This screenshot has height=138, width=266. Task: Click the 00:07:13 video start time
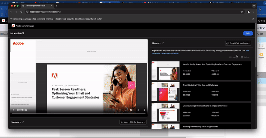[x=186, y=116]
